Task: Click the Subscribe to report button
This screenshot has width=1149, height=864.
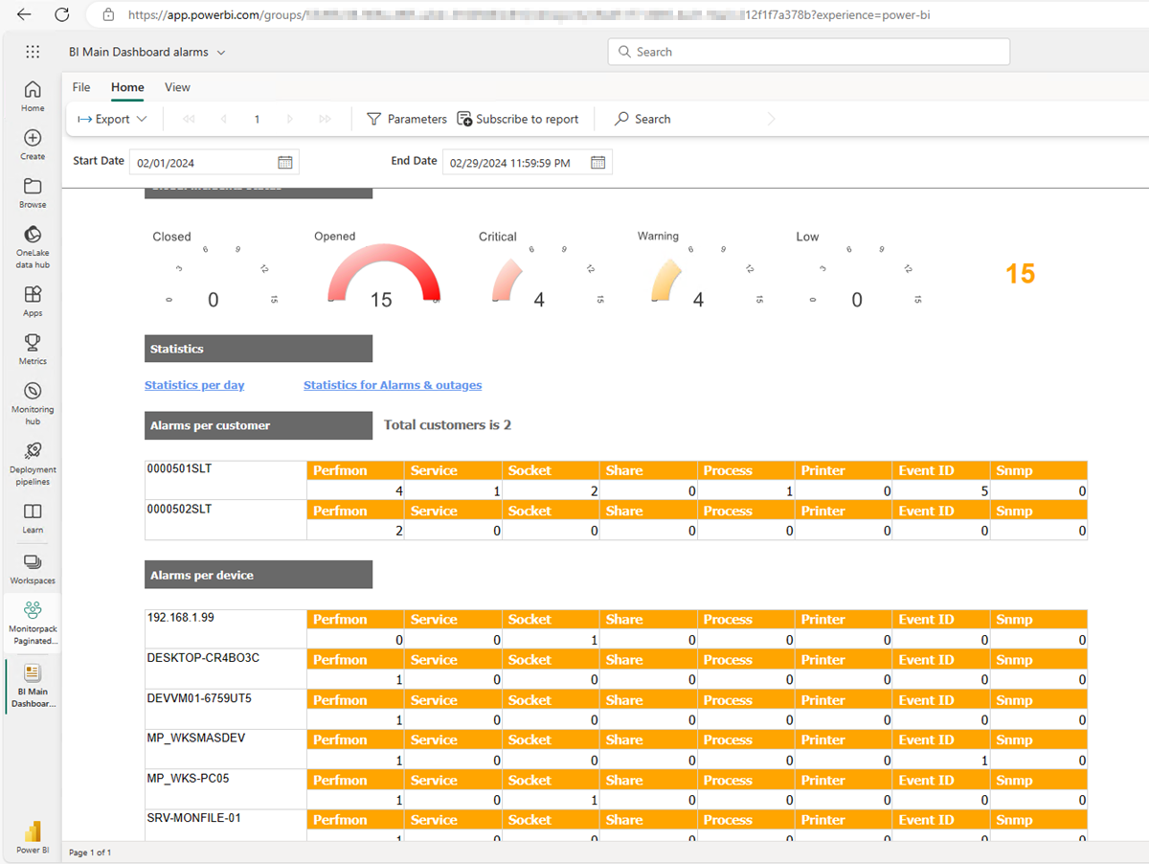Action: tap(518, 120)
